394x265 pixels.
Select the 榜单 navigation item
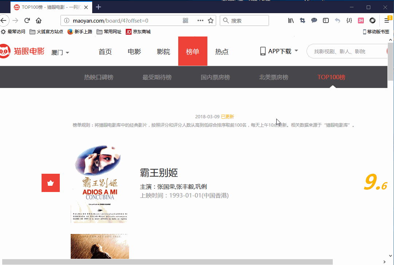click(193, 51)
